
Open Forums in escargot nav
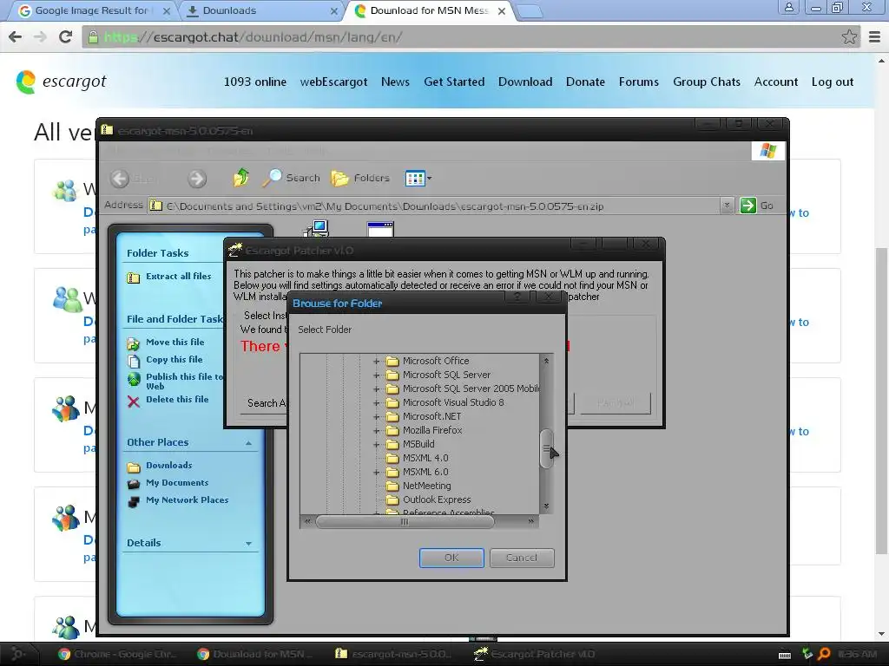pos(638,82)
